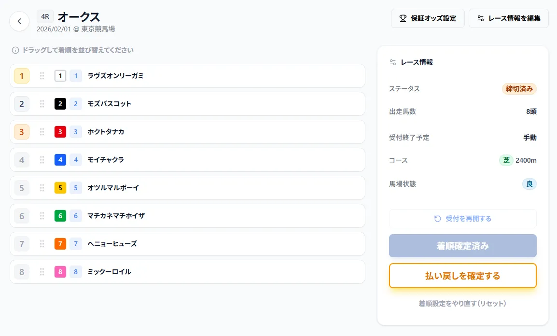Click the 良 track condition badge
This screenshot has width=557, height=336.
pyautogui.click(x=529, y=183)
